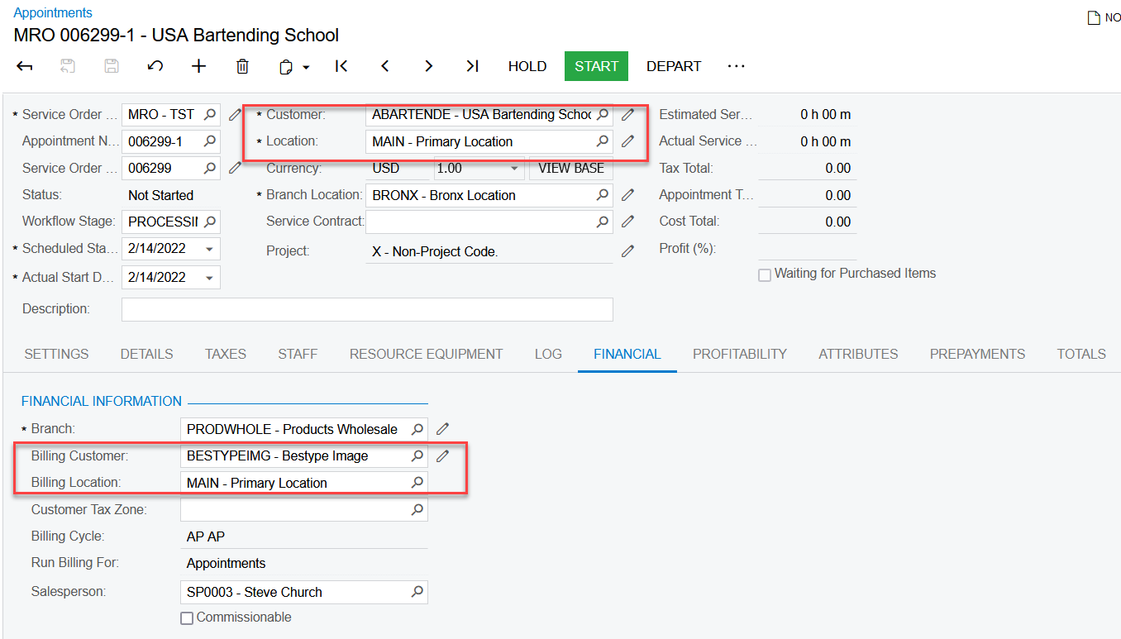Click the green START button
Viewport: 1121px width, 639px height.
tap(597, 66)
